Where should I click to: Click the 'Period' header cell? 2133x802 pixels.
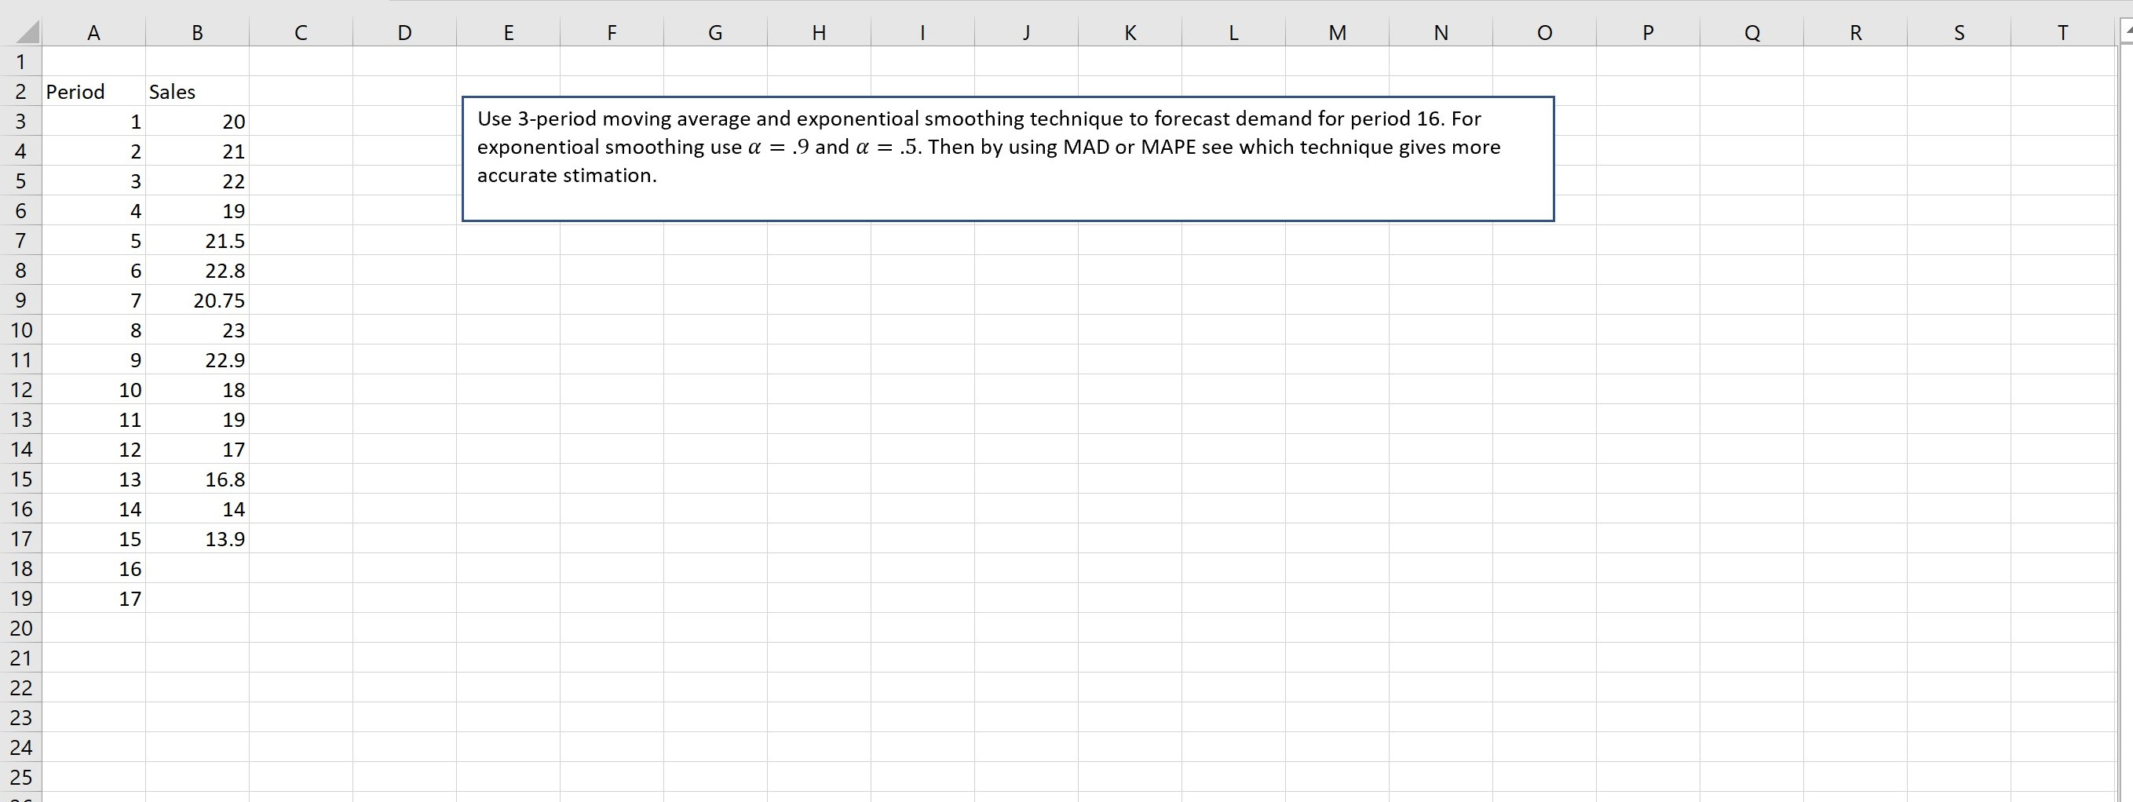click(x=93, y=91)
